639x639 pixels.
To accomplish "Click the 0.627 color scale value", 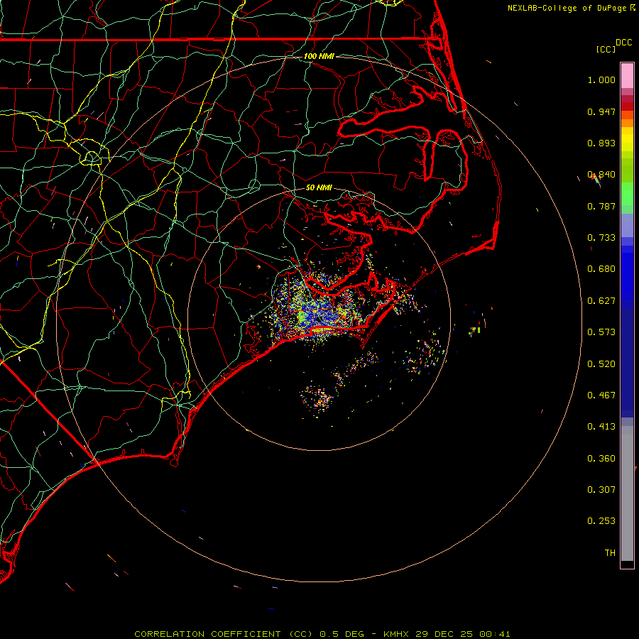I will pyautogui.click(x=601, y=301).
